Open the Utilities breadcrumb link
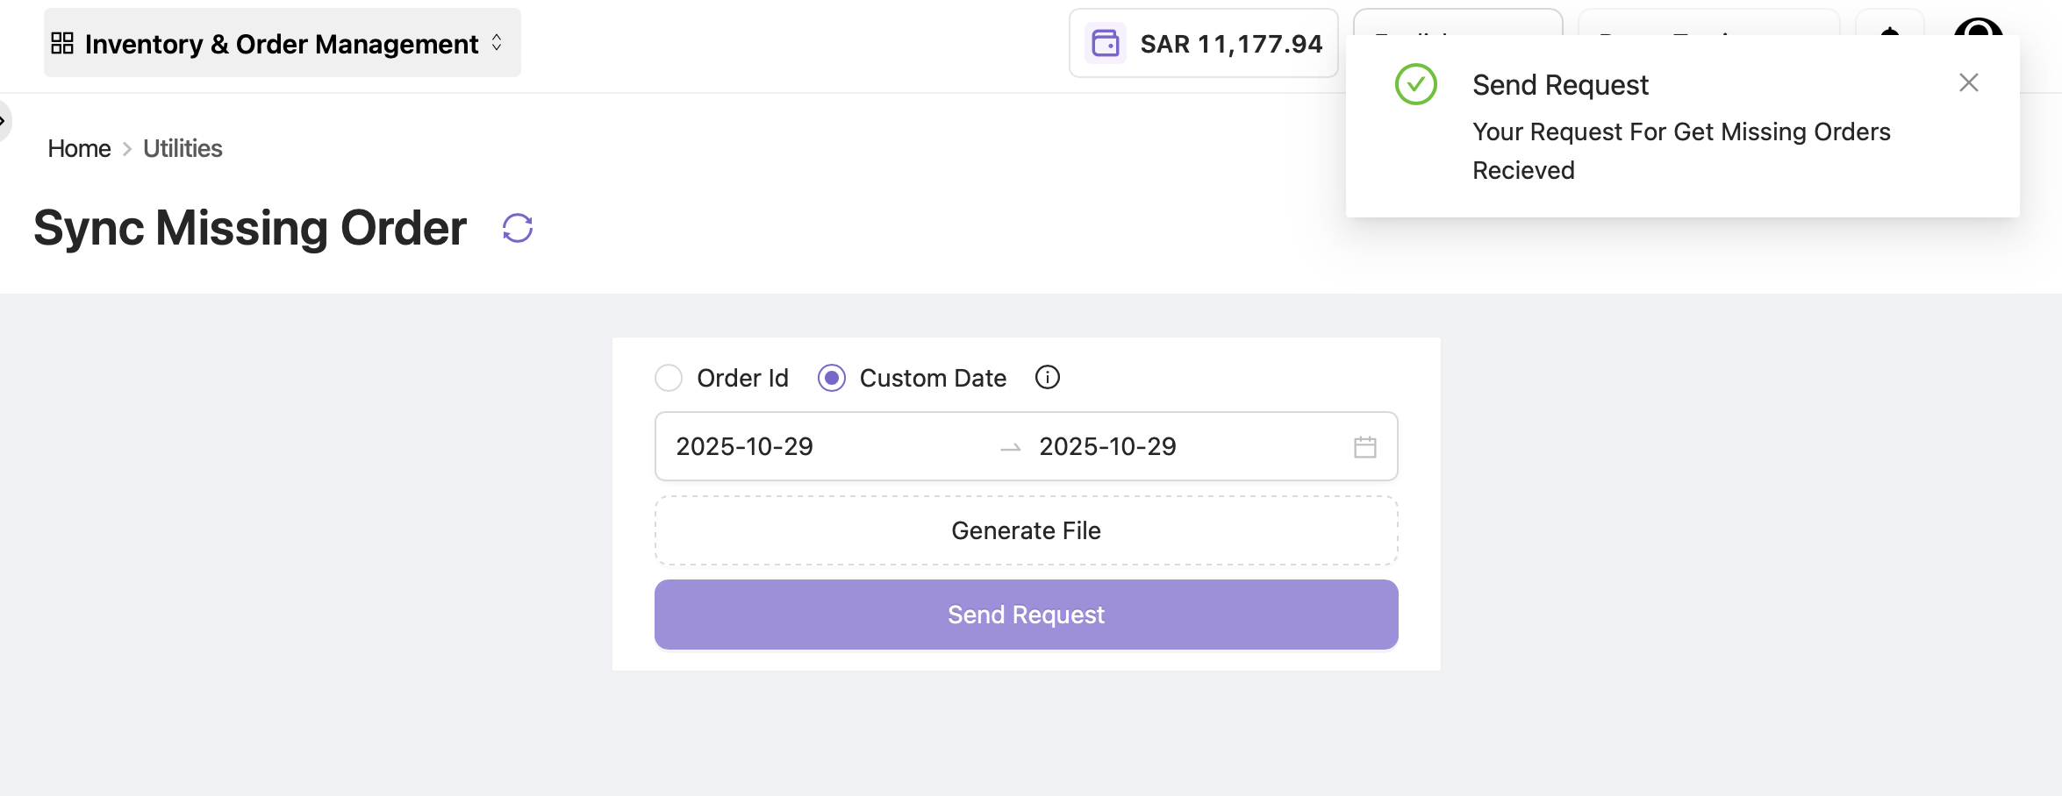The height and width of the screenshot is (796, 2062). 182,148
